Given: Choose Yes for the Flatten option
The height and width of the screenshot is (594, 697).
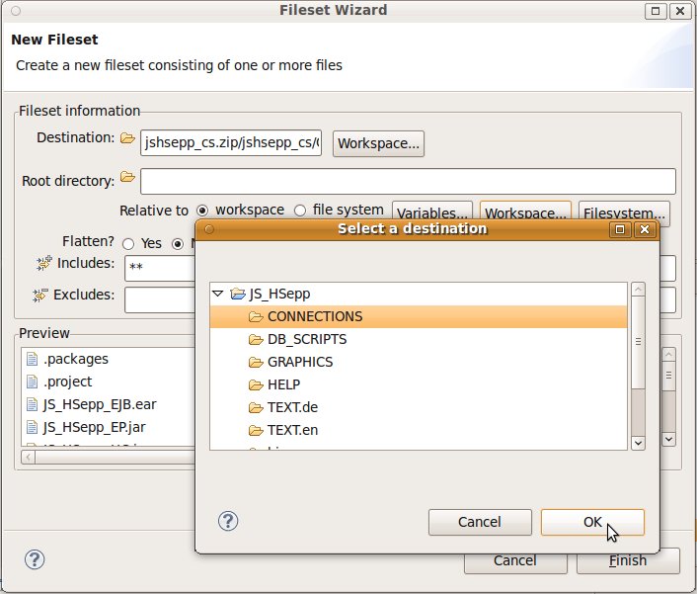Looking at the screenshot, I should click(x=128, y=244).
